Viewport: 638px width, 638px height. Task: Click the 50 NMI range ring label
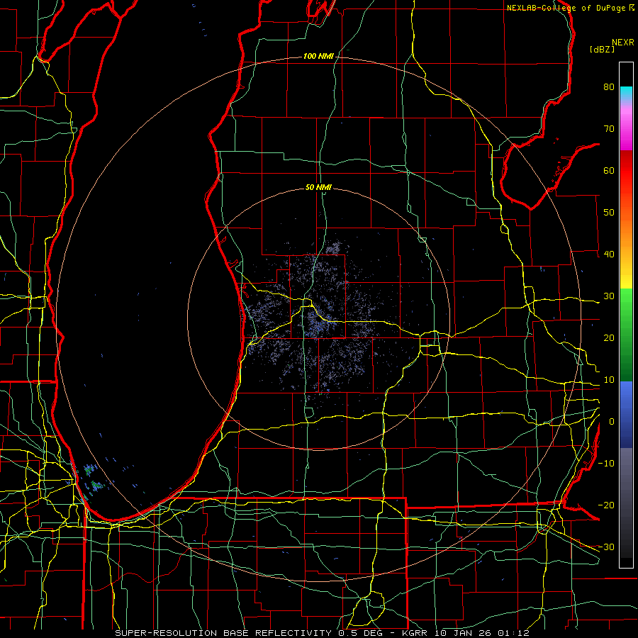(318, 187)
